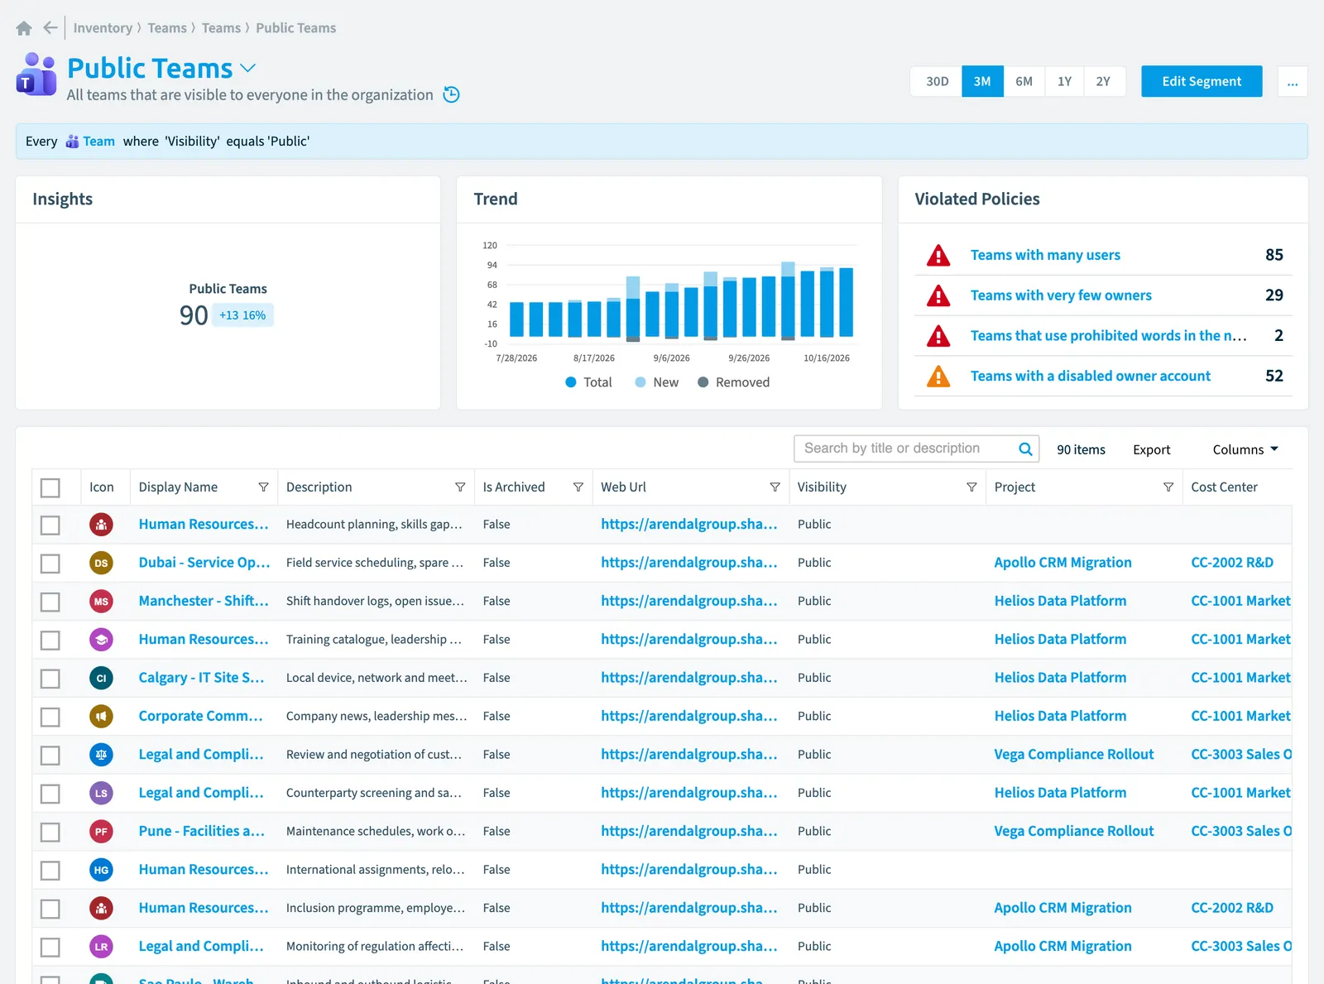1324x984 pixels.
Task: Click the Inventory breadcrumb item
Action: (x=103, y=28)
